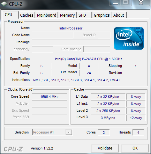The image size is (151, 154).
Task: Click the OK button
Action: (135, 148)
